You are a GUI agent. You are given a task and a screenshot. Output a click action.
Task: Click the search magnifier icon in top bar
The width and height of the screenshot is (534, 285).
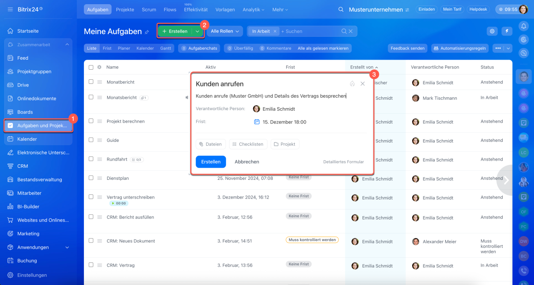click(341, 10)
